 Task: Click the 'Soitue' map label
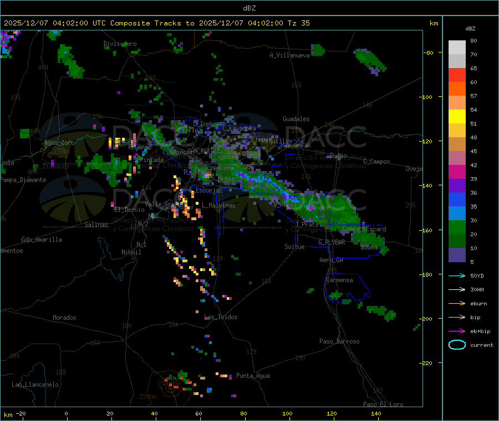[294, 247]
